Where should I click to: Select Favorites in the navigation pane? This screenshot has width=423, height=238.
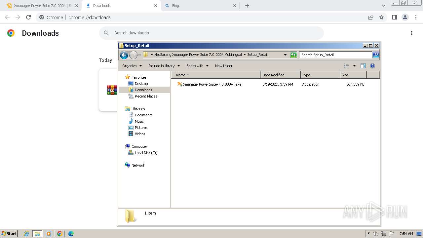139,77
